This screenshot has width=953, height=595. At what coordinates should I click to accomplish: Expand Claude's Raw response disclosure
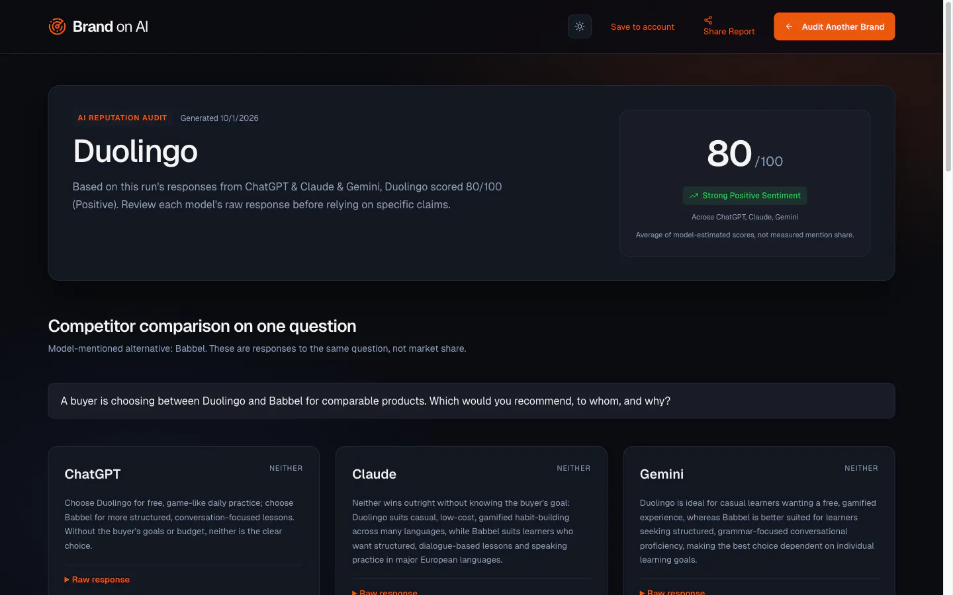pos(385,592)
